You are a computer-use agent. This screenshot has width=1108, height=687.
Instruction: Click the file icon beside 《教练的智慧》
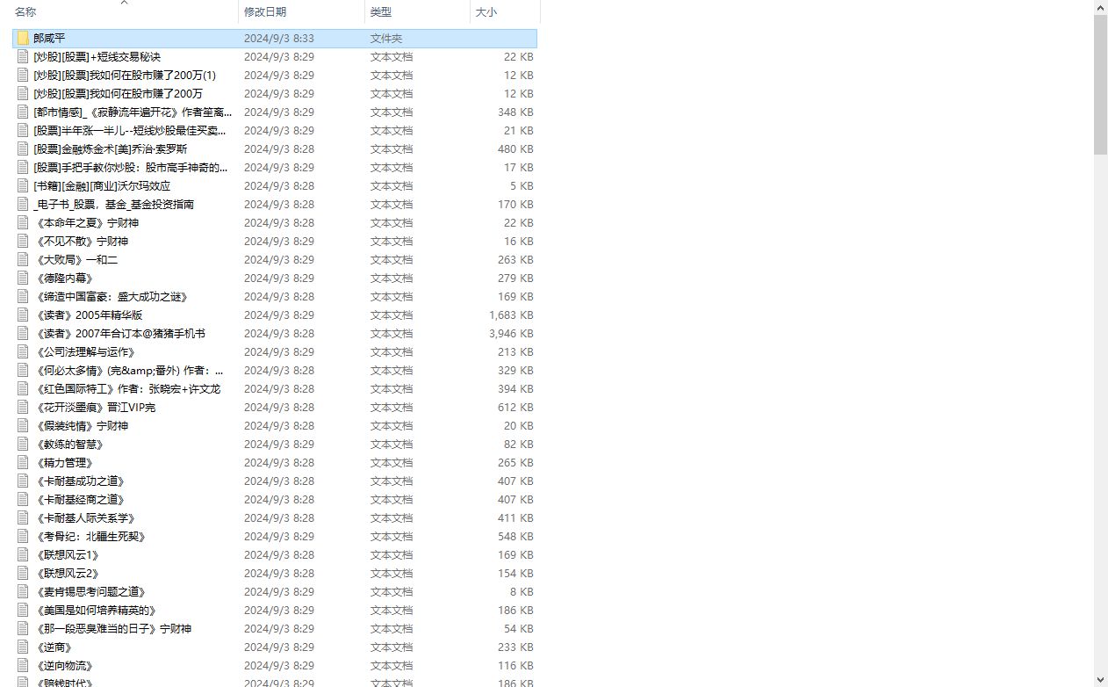click(23, 444)
